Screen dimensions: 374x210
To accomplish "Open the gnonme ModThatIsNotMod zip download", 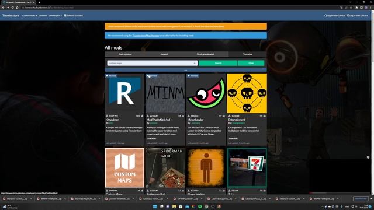I will tap(117, 199).
